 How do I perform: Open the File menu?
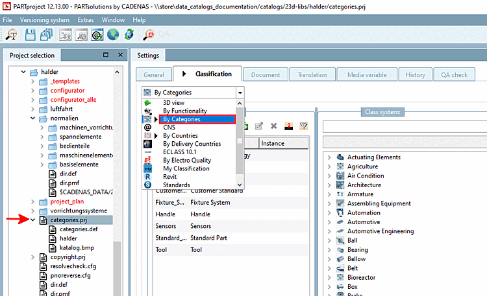coord(7,20)
